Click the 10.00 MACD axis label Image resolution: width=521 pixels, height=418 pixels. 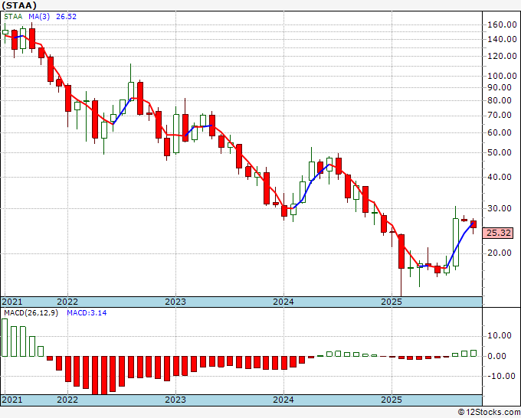click(499, 336)
